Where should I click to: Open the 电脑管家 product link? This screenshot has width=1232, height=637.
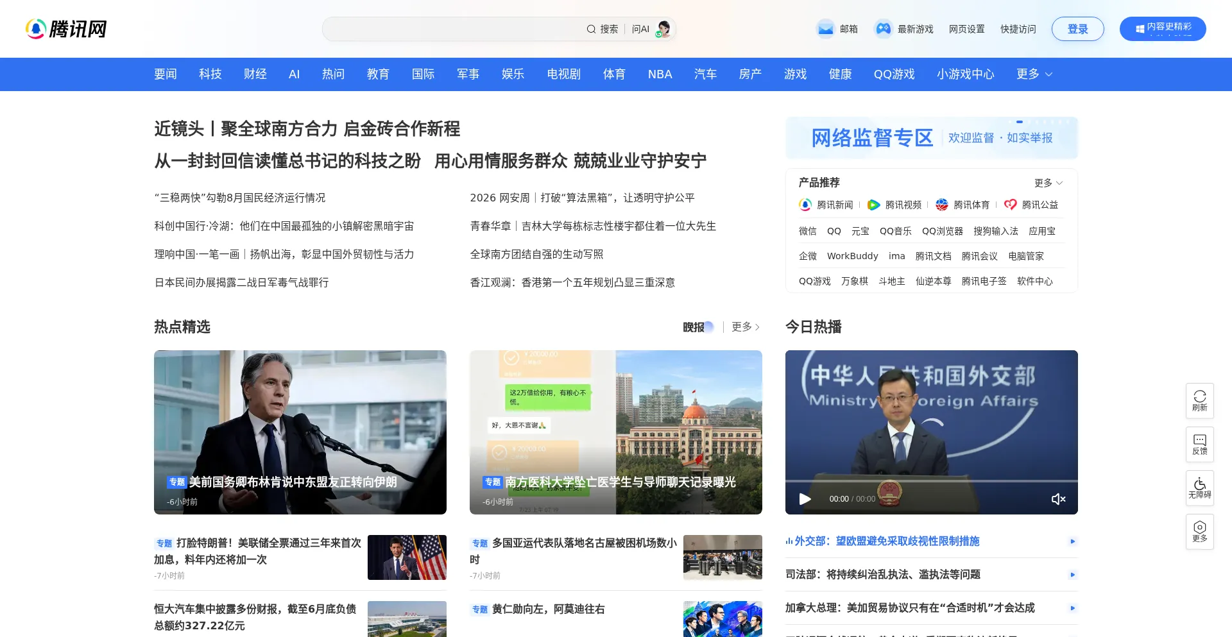[1025, 256]
